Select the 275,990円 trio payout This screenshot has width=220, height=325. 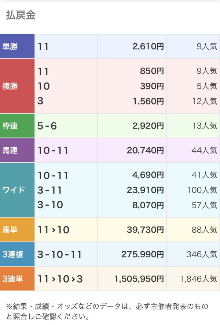143,254
